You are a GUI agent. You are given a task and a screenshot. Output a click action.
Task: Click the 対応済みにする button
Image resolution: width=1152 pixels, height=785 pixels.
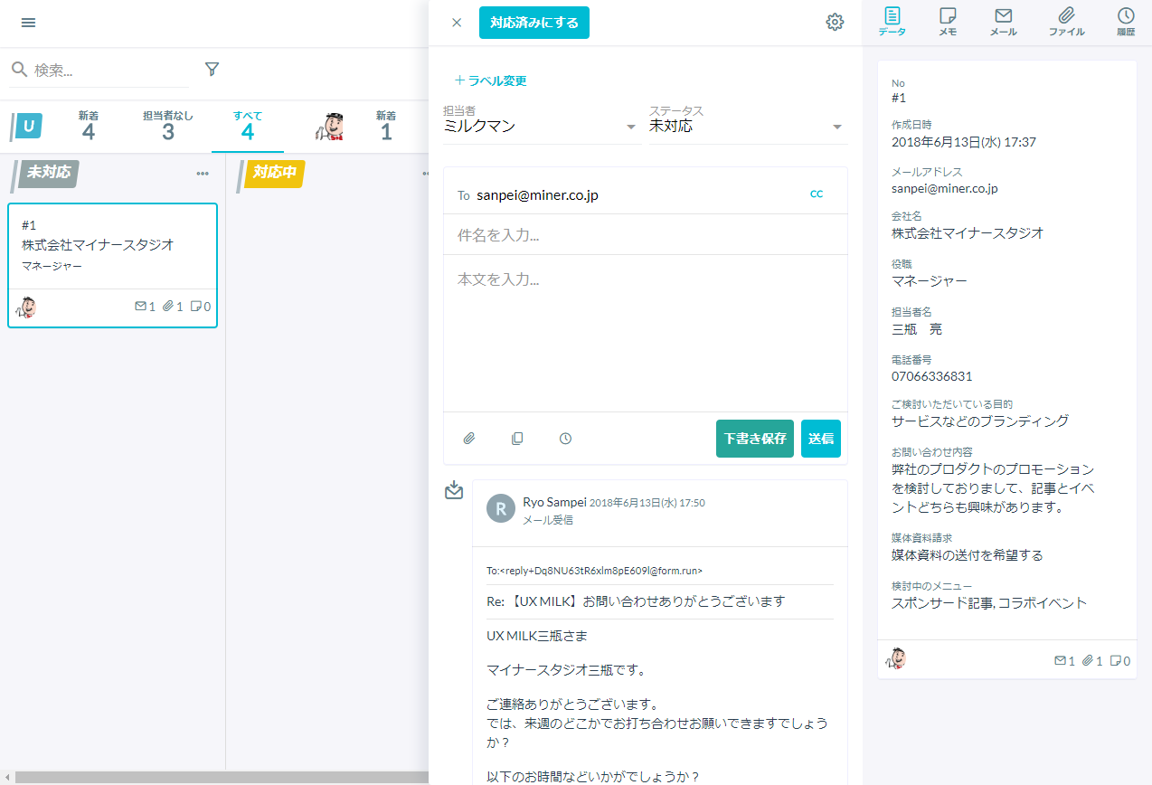(534, 23)
